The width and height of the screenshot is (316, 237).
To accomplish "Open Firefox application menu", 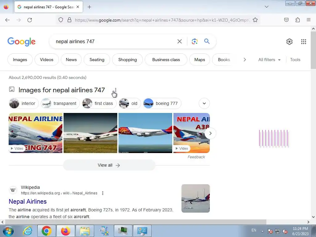I will pyautogui.click(x=309, y=20).
